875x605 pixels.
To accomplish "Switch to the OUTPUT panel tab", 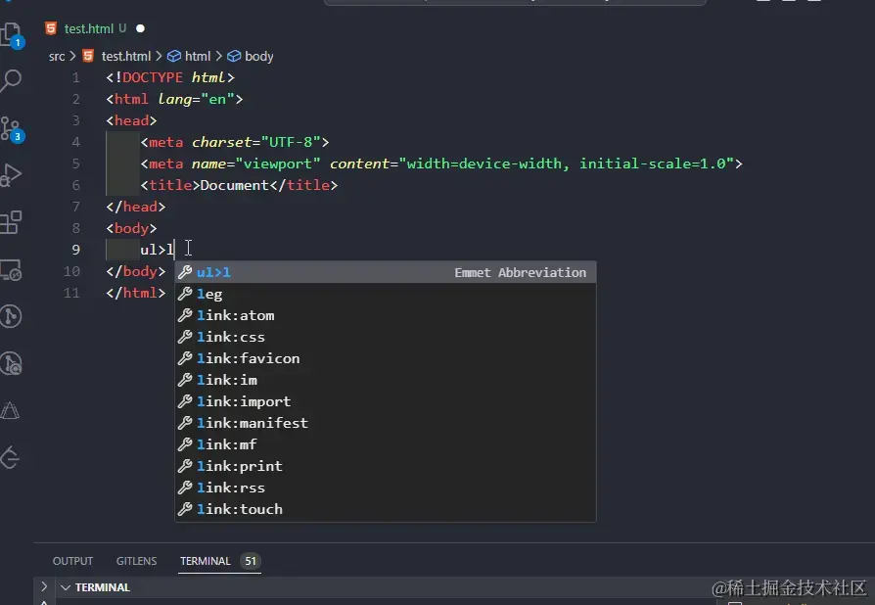I will point(72,561).
